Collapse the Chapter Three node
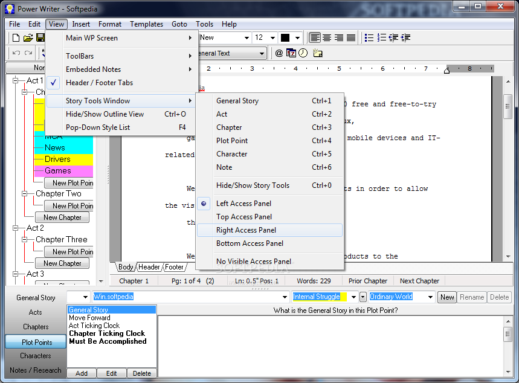Image resolution: width=519 pixels, height=383 pixels. (x=25, y=239)
